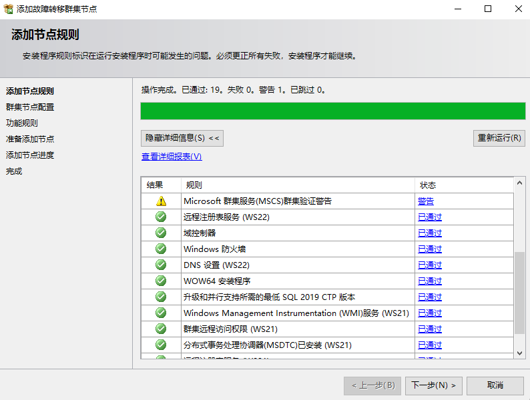Screen dimensions: 530x400
Task: Click the check icon for 远程注册表服务 (WS22)
Action: [x=160, y=217]
